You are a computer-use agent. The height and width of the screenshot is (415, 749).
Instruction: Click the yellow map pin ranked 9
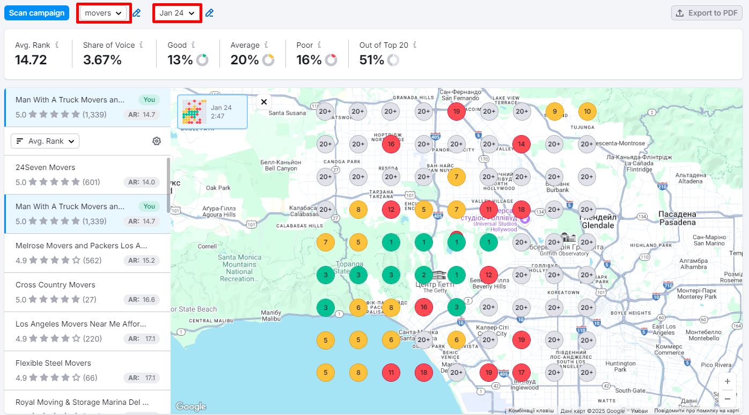554,112
